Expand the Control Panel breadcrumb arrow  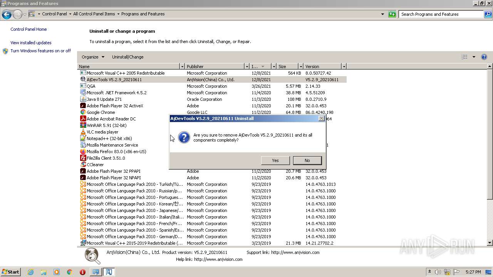[x=70, y=14]
